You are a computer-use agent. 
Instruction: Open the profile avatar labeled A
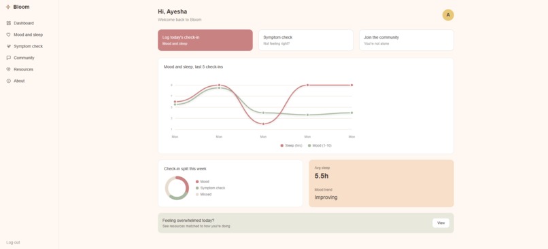click(448, 15)
